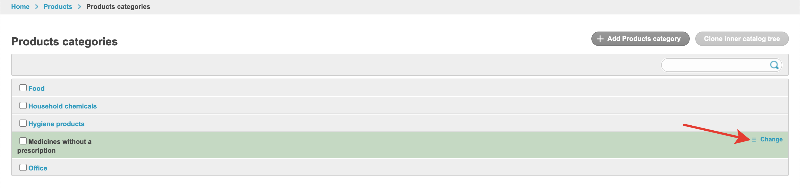The image size is (800, 189).
Task: Open the Food category link
Action: 36,89
